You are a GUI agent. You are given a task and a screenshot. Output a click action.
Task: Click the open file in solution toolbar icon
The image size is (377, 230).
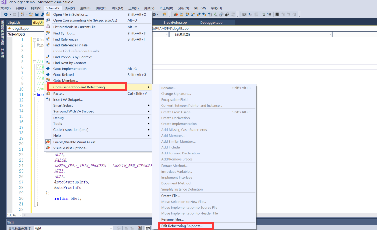181,14
